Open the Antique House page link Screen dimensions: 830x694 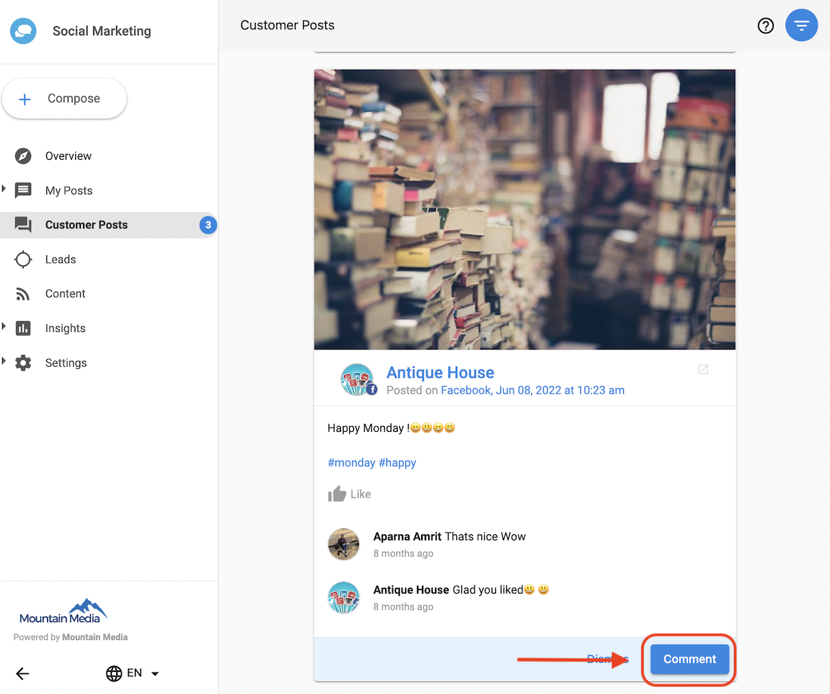[441, 372]
